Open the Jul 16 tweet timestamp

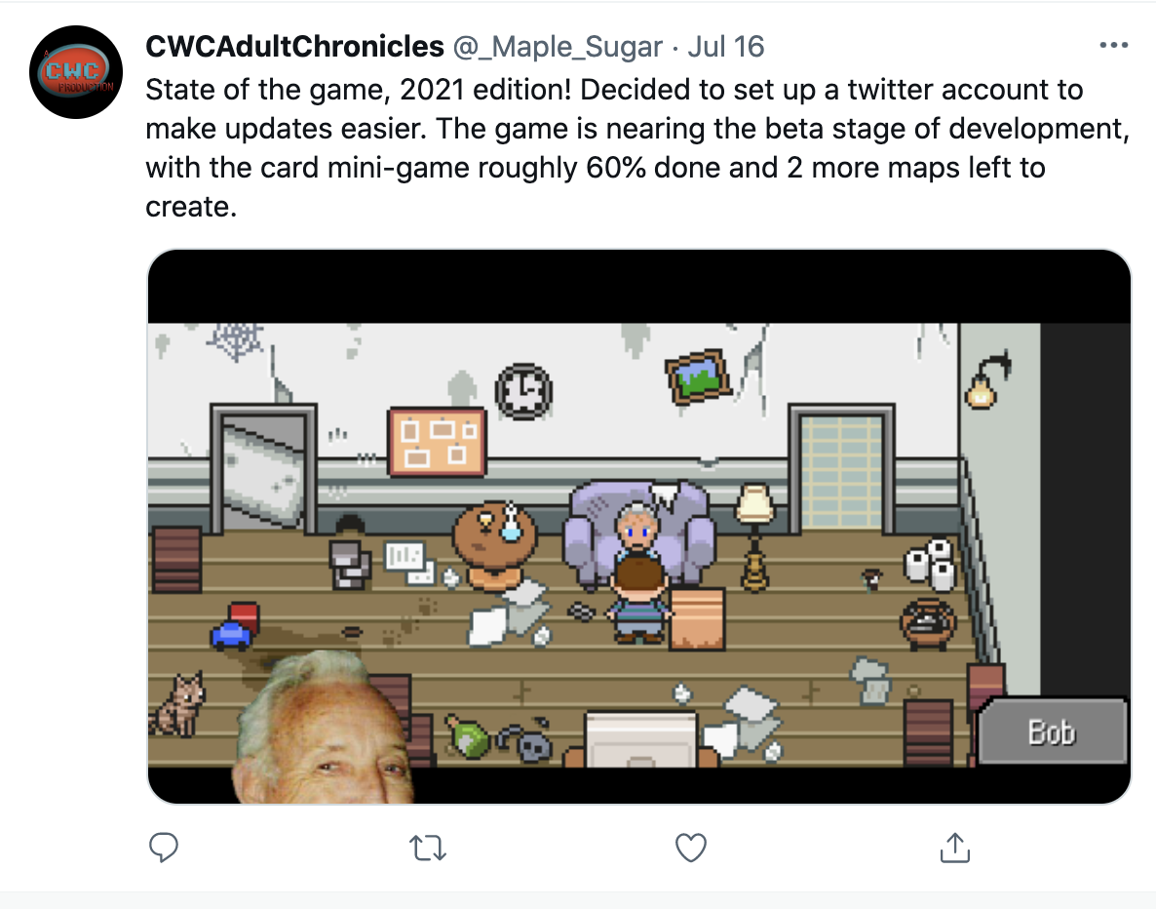(725, 47)
